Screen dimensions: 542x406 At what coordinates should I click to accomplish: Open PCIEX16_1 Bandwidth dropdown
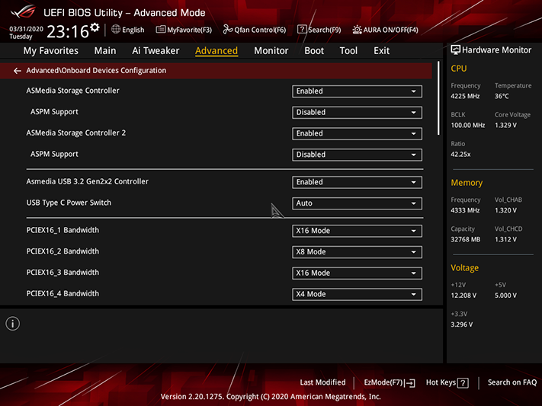tap(357, 231)
